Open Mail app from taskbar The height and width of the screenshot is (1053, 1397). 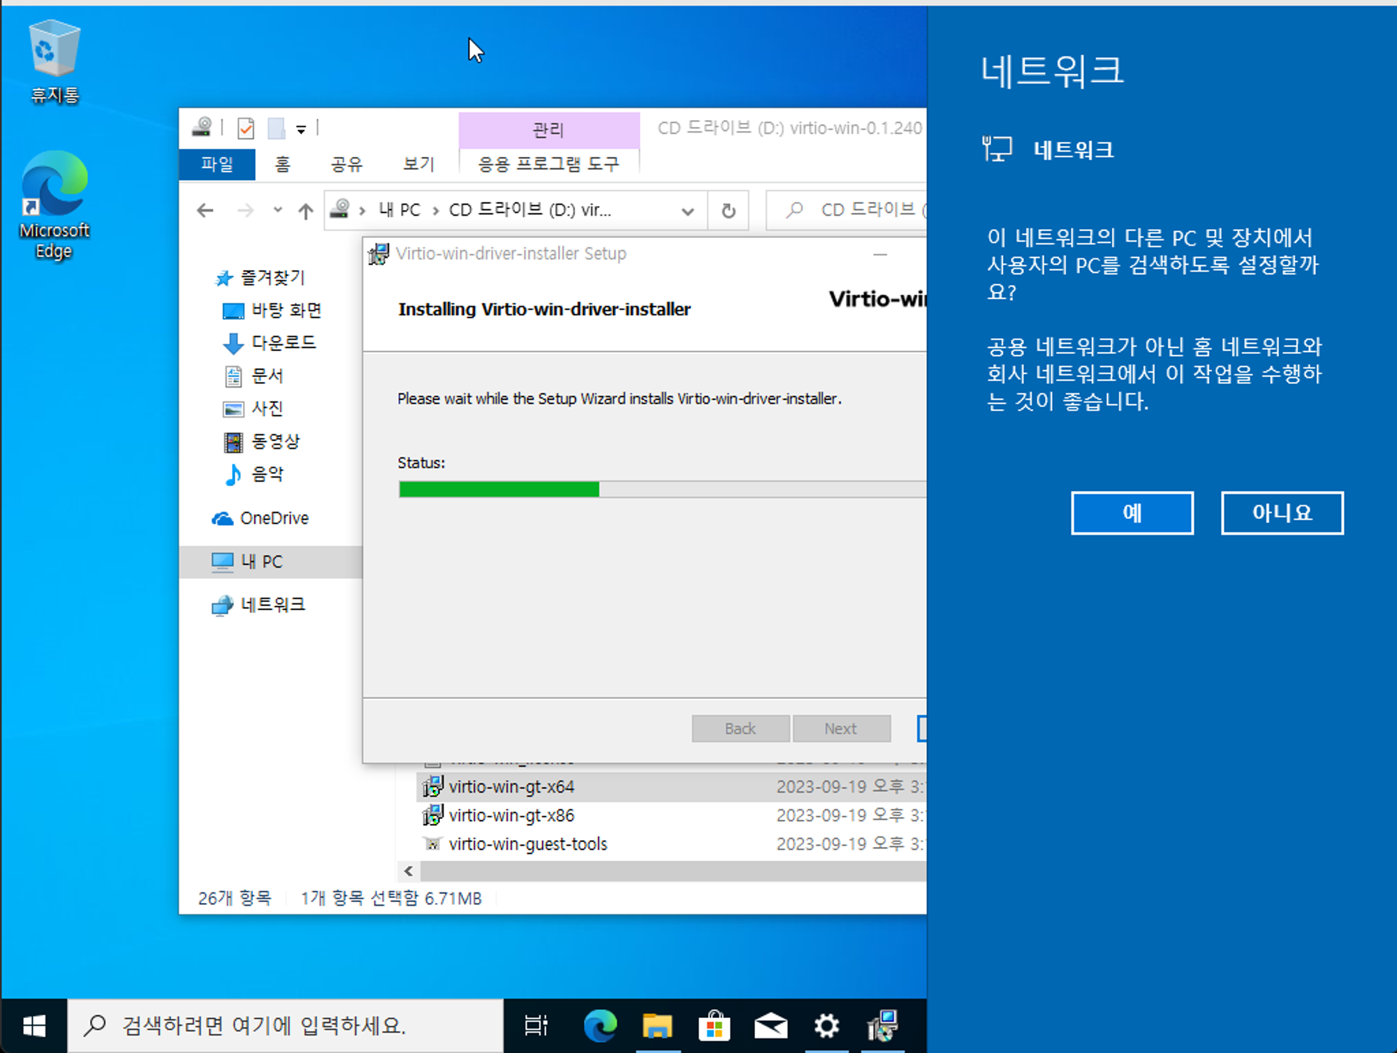click(x=770, y=1025)
